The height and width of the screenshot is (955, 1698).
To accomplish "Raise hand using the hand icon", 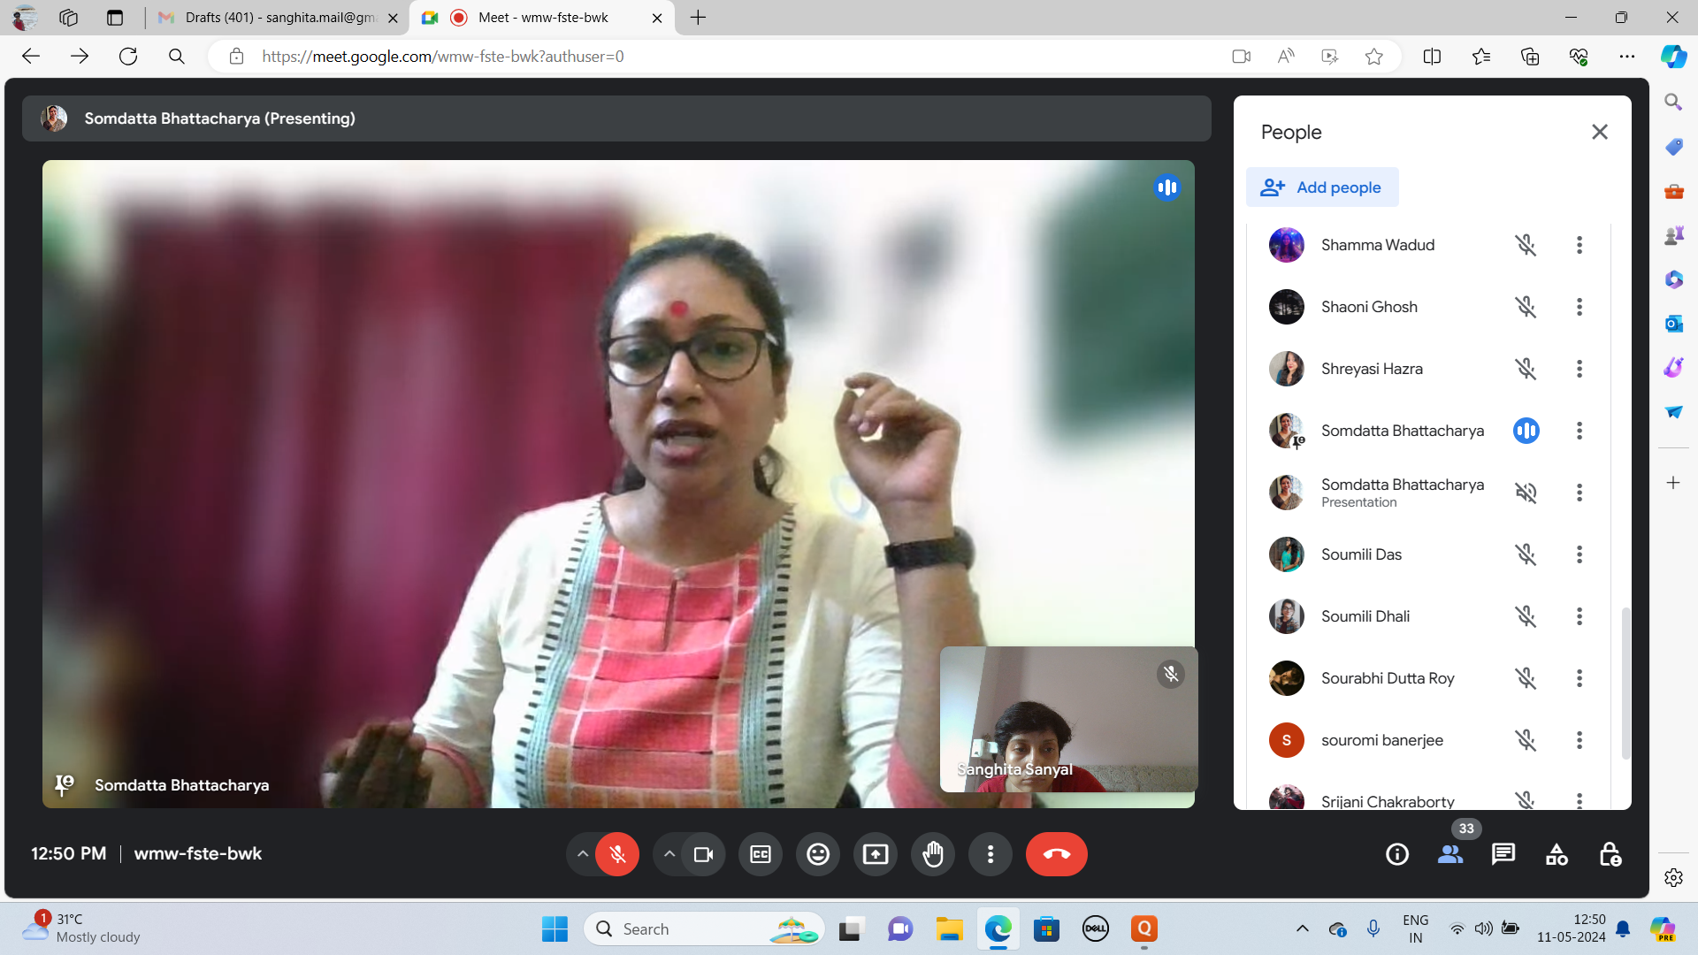I will [932, 854].
